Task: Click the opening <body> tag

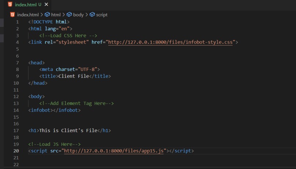Action: pos(36,97)
